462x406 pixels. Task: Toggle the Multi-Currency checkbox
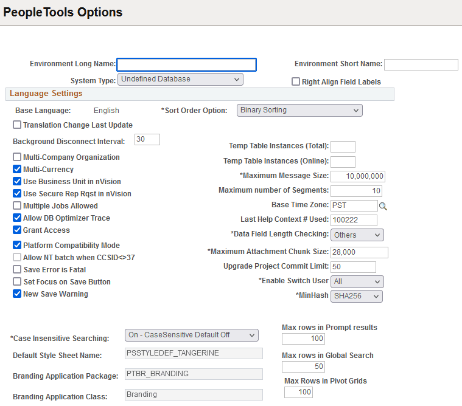point(17,169)
